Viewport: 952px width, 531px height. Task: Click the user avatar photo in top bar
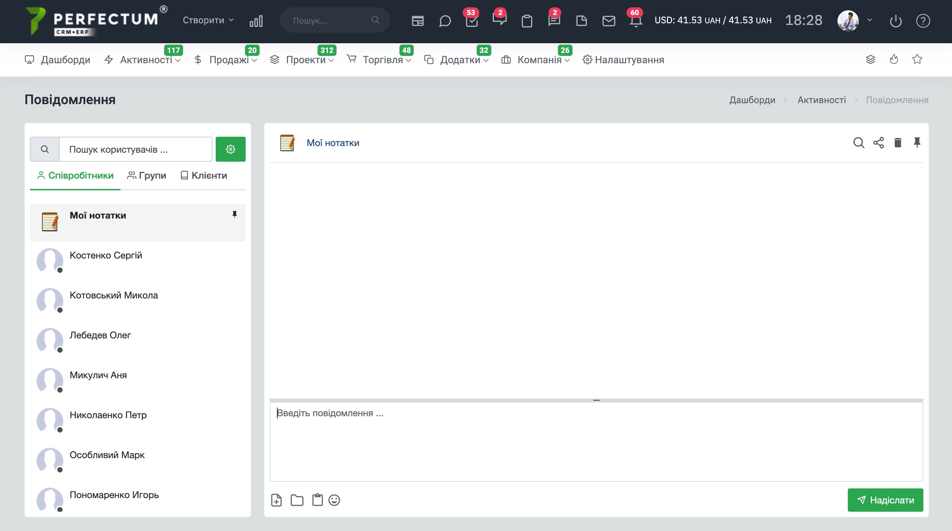(848, 21)
